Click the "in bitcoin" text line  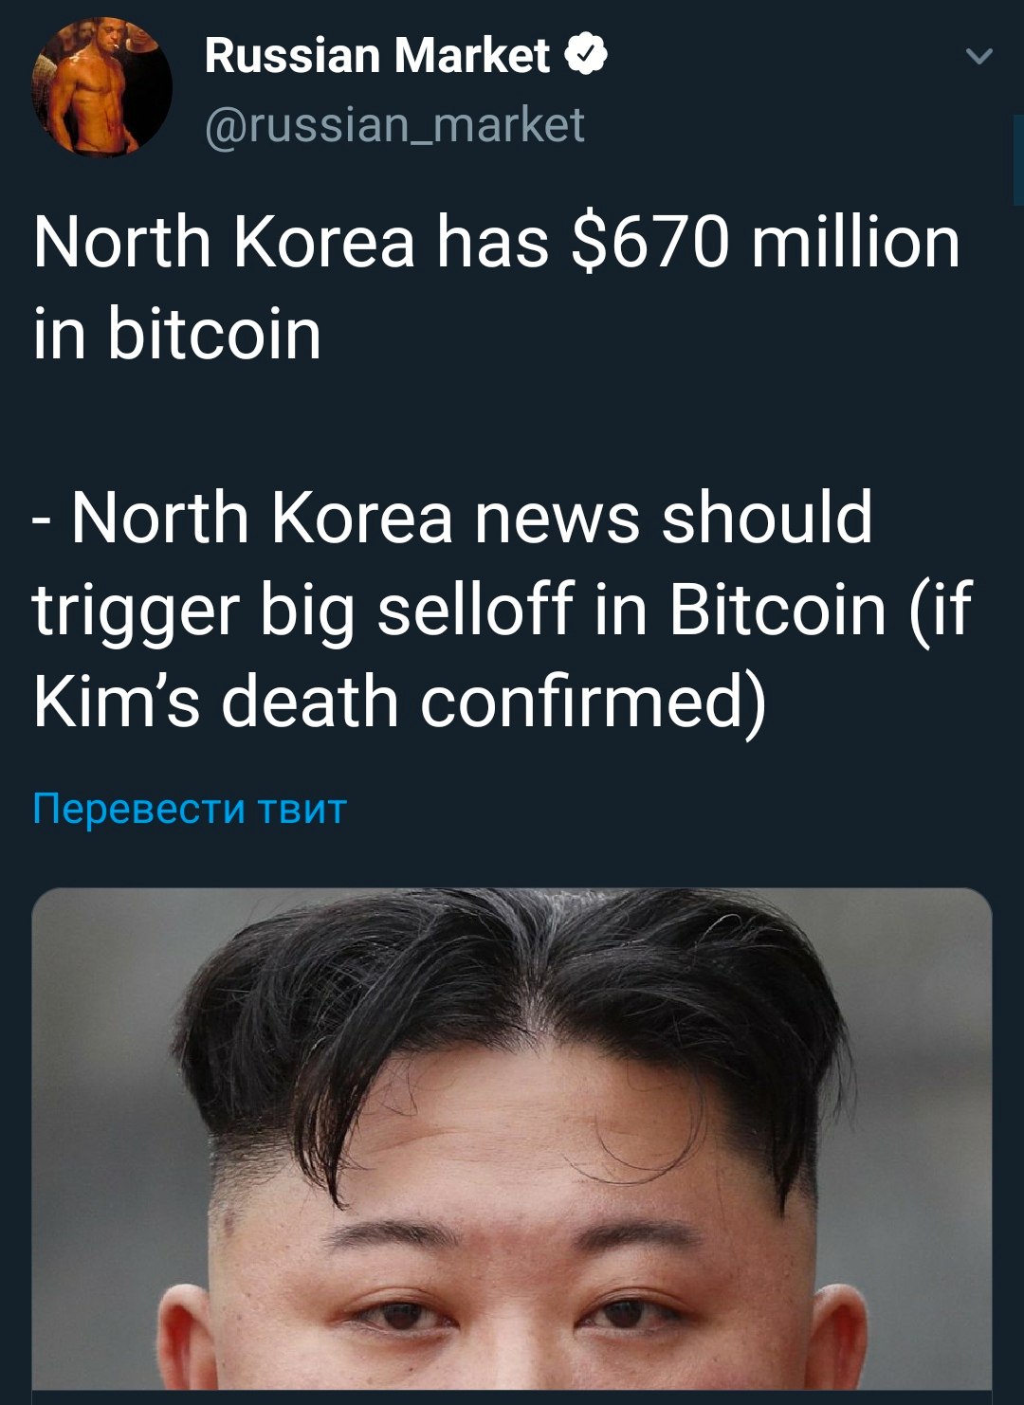pyautogui.click(x=177, y=334)
